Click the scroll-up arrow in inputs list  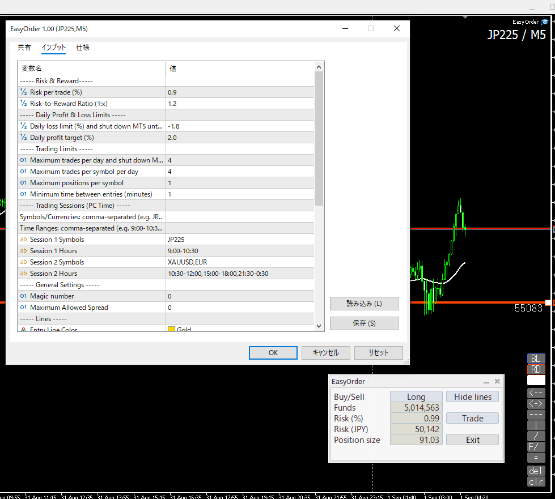tap(319, 67)
